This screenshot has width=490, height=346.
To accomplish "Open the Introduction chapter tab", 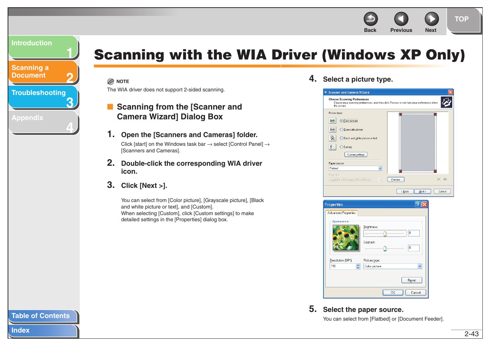I will [43, 47].
